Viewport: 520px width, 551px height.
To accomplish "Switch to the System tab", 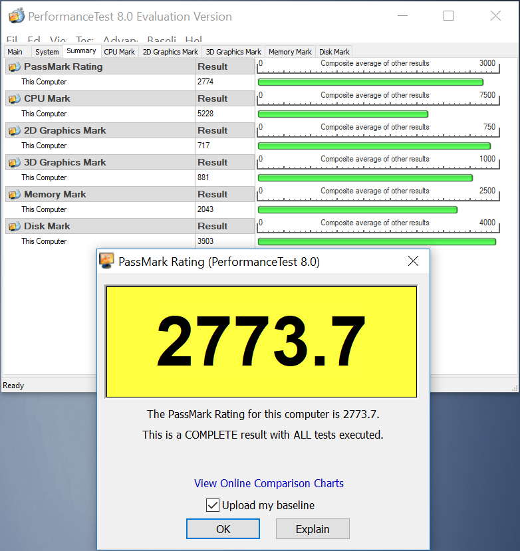I will click(47, 52).
